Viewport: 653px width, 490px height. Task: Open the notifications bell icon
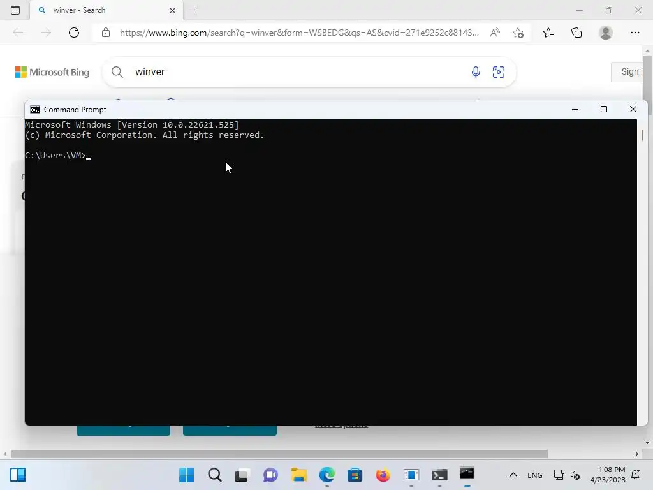click(x=636, y=475)
